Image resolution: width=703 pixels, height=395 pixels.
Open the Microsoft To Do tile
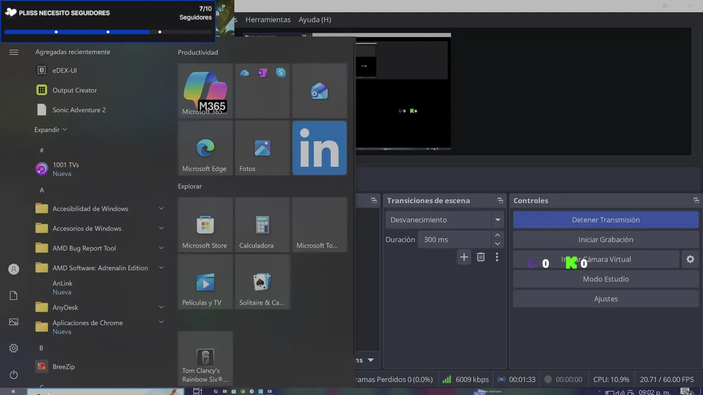pyautogui.click(x=320, y=225)
